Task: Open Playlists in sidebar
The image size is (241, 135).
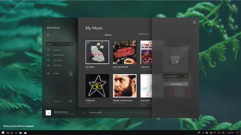Action: click(57, 73)
